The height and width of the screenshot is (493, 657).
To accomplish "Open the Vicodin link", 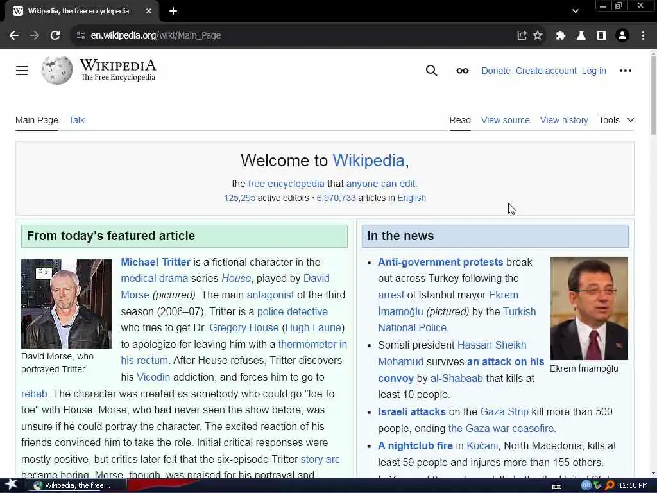I will pos(153,377).
